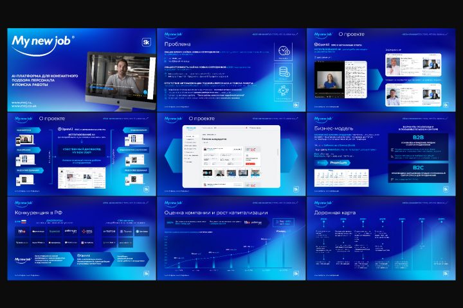
Task: Click the OpenAI logo on the scheme О проекте slide
Action: (65, 129)
